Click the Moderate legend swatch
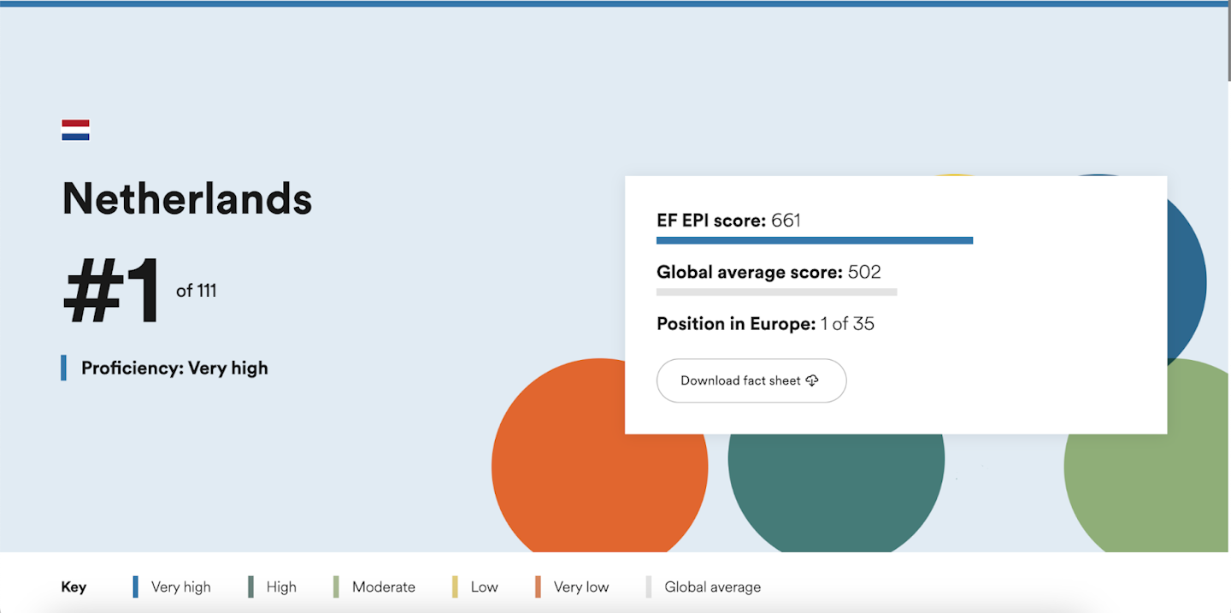Screen dimensions: 1231x613 click(x=337, y=586)
